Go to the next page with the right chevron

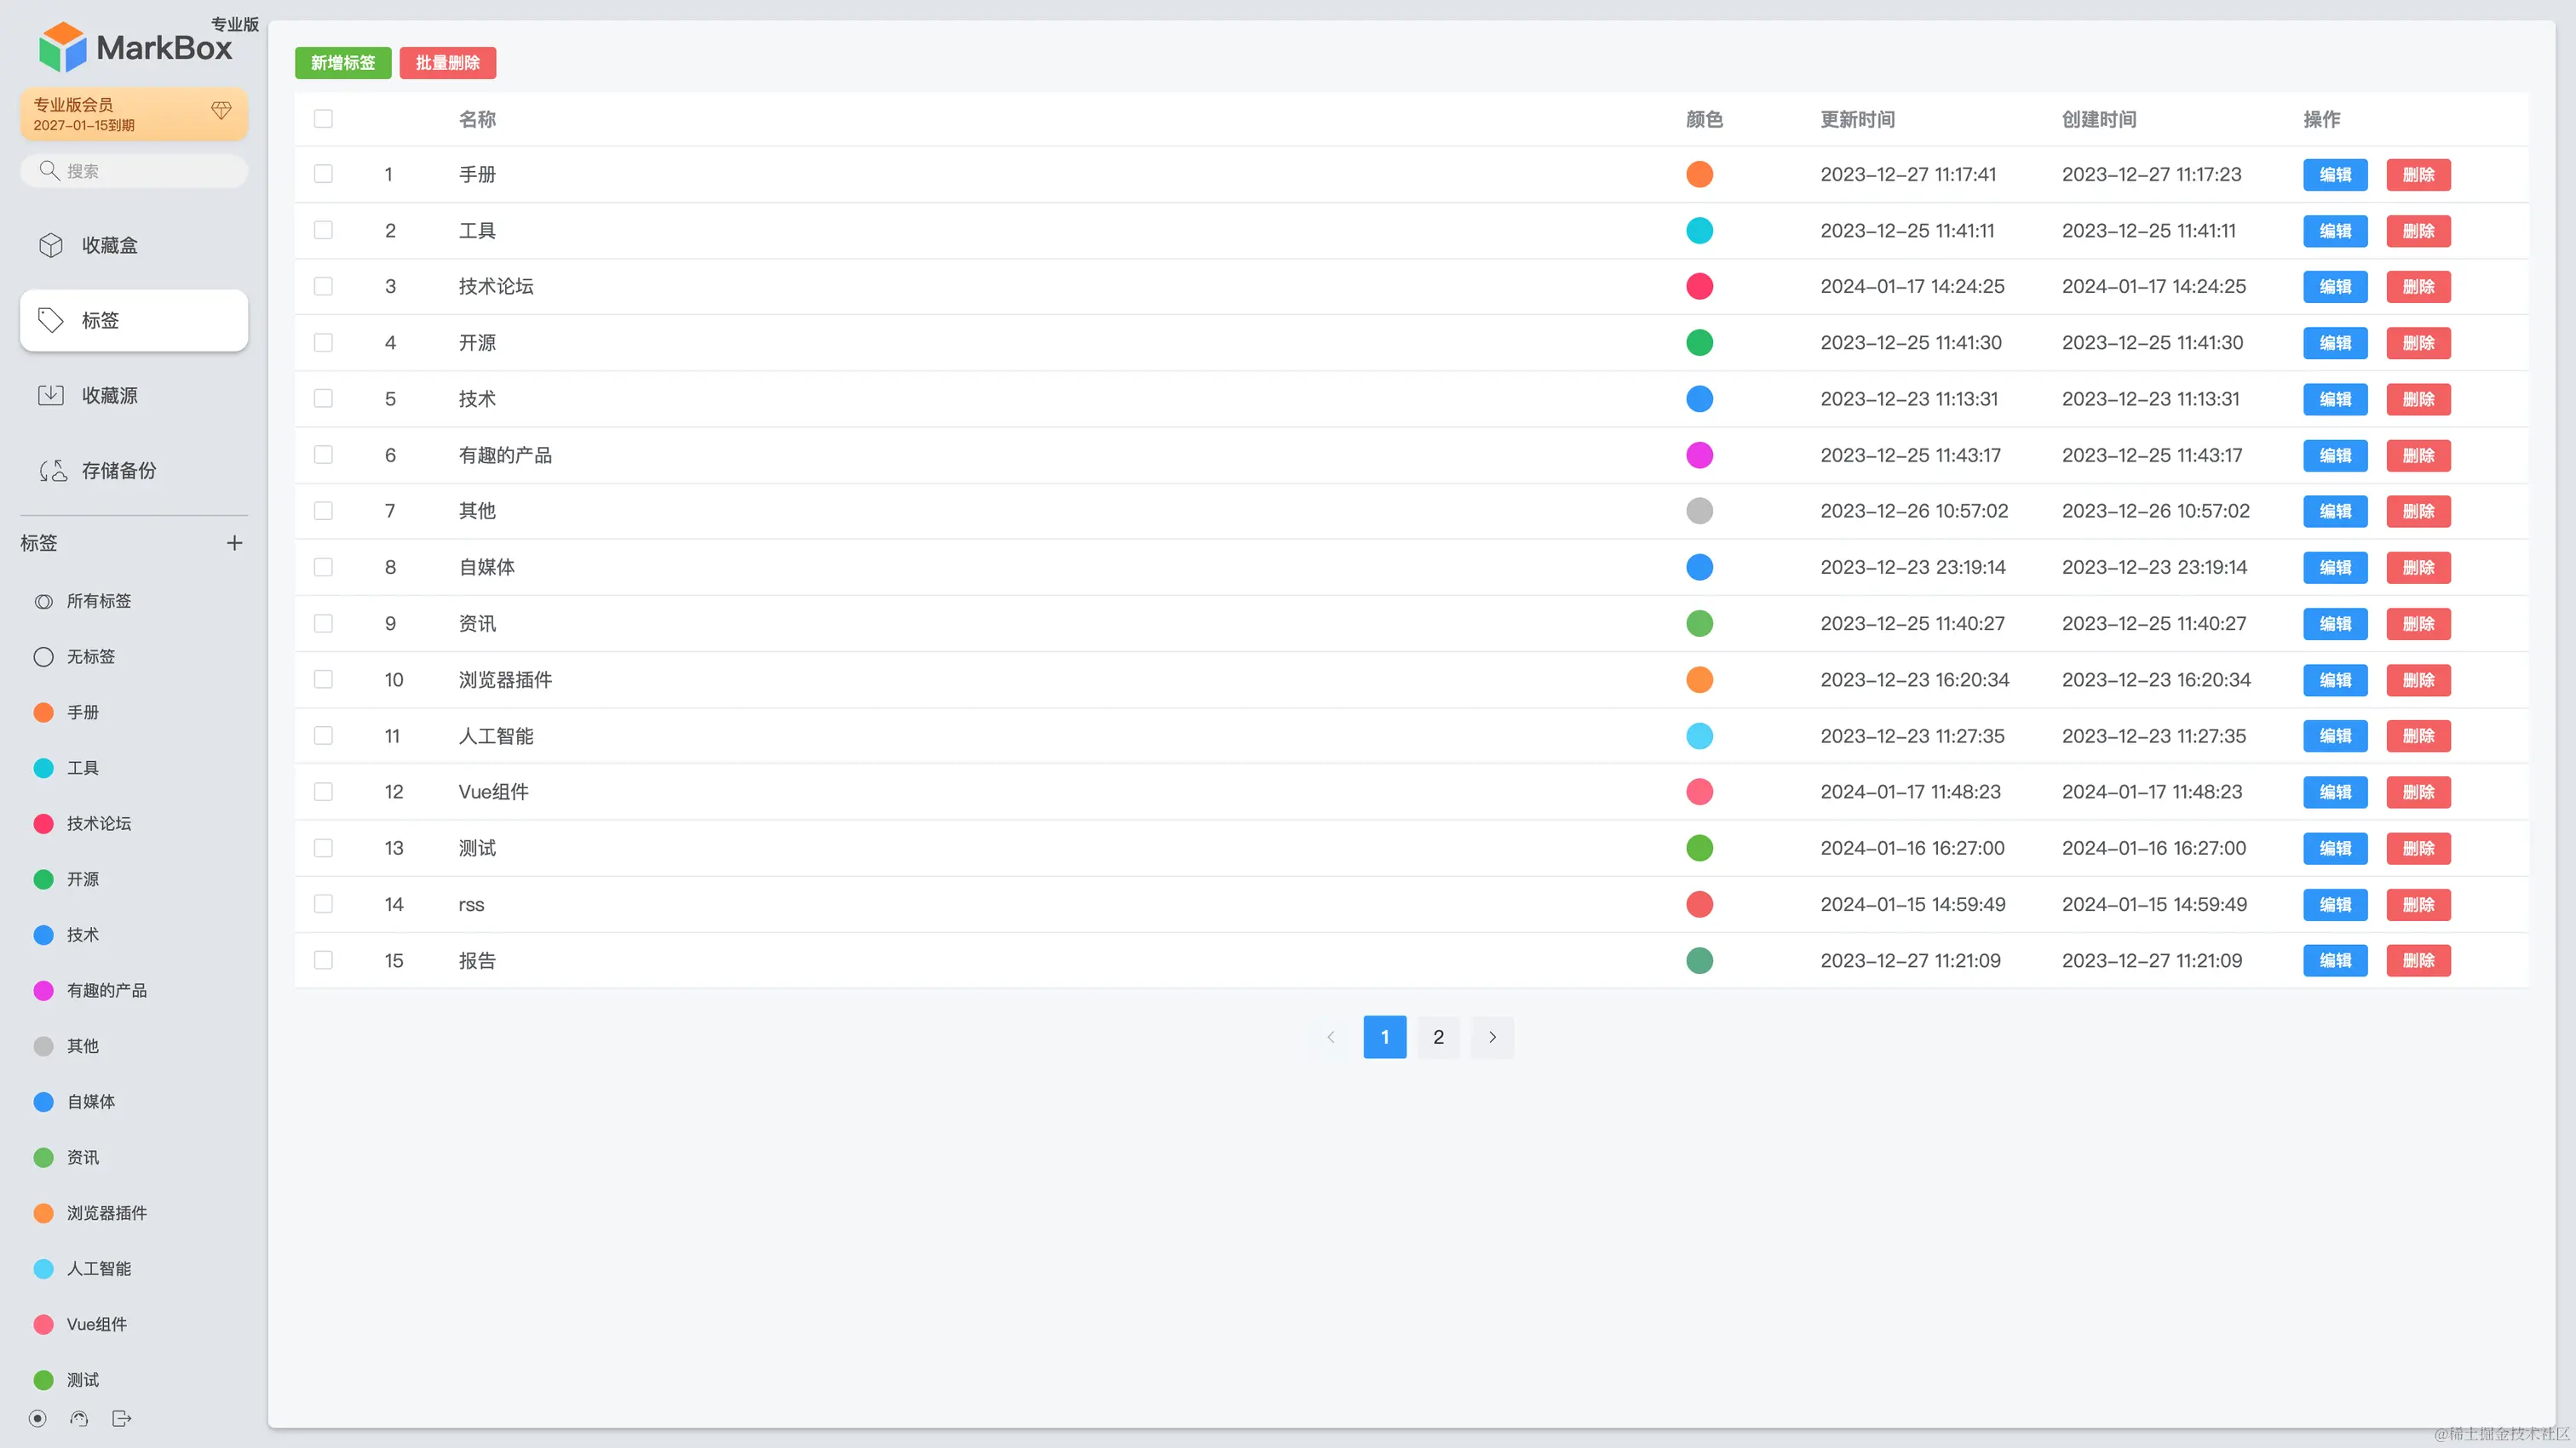pyautogui.click(x=1492, y=1036)
